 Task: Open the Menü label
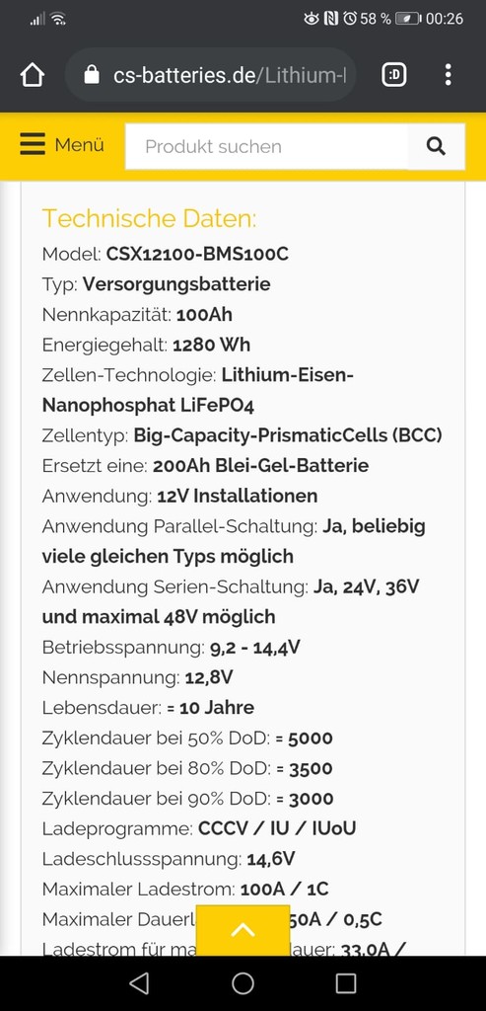pyautogui.click(x=79, y=144)
